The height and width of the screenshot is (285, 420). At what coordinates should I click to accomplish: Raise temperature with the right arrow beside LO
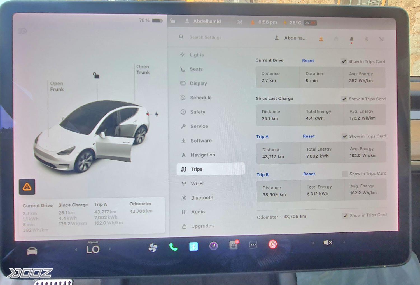tap(110, 249)
